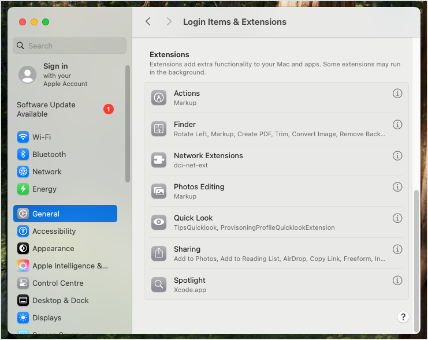Open info for Photos Editing extension
Viewport: 428px width, 340px height.
click(397, 186)
